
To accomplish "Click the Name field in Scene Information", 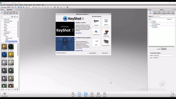I will (163, 56).
